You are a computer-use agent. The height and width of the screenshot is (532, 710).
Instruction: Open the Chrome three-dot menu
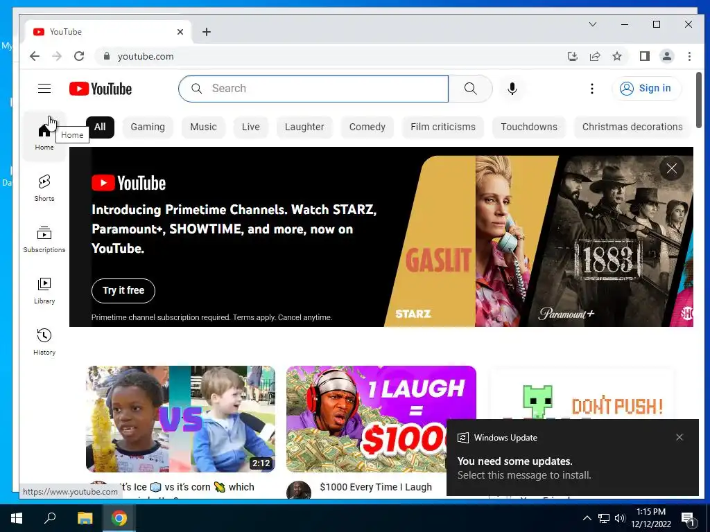tap(689, 56)
